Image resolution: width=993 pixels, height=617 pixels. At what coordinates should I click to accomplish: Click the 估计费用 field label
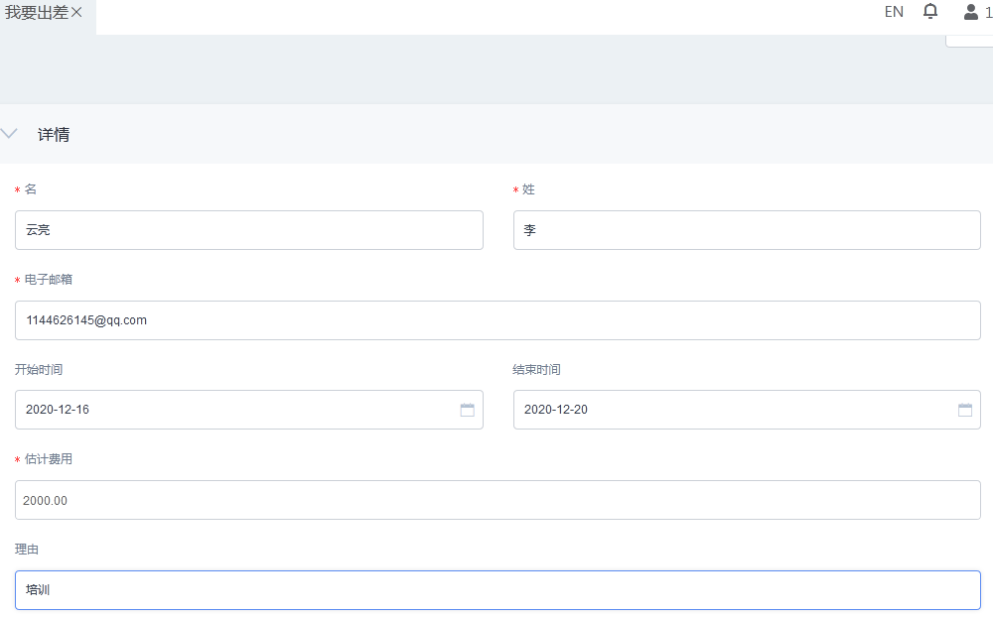point(48,459)
